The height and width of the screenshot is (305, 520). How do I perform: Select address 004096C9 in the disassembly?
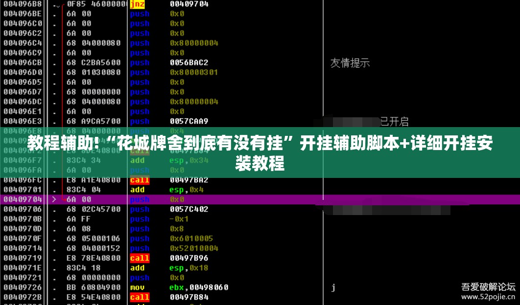(x=23, y=53)
